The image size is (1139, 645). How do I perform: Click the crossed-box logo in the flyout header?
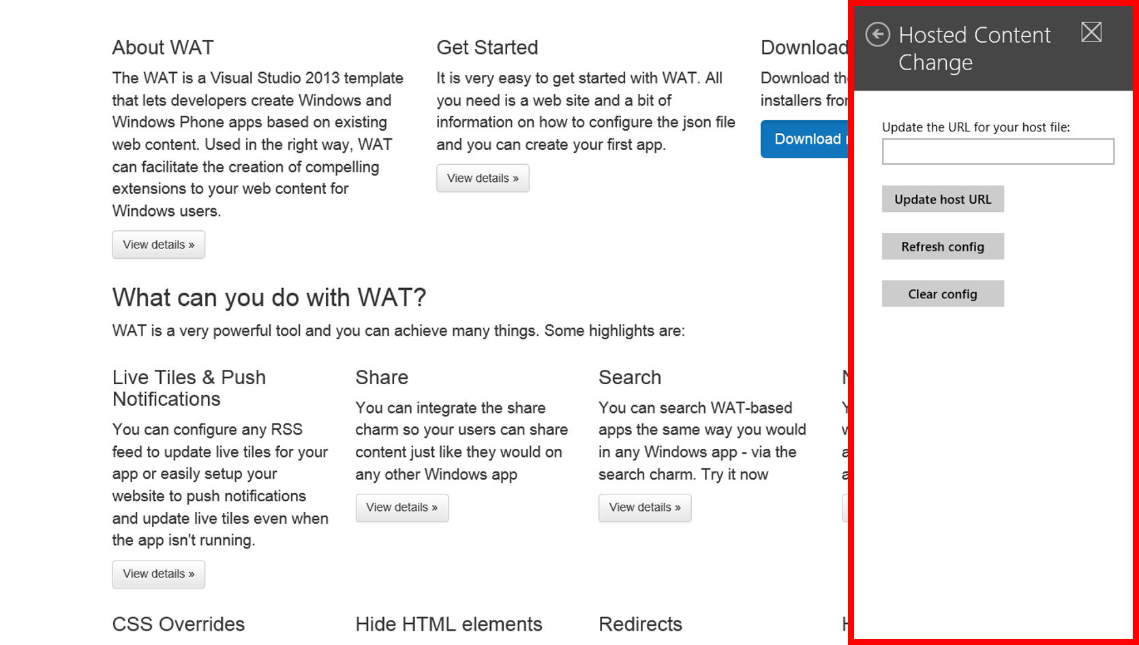[x=1091, y=32]
